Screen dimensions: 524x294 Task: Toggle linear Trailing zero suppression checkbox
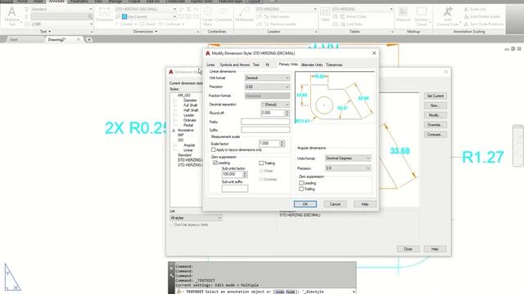point(261,163)
